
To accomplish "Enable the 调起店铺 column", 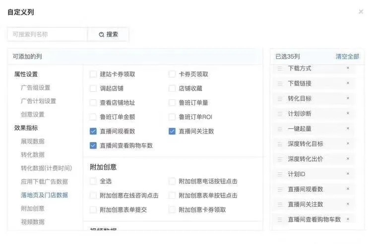I will pos(93,88).
